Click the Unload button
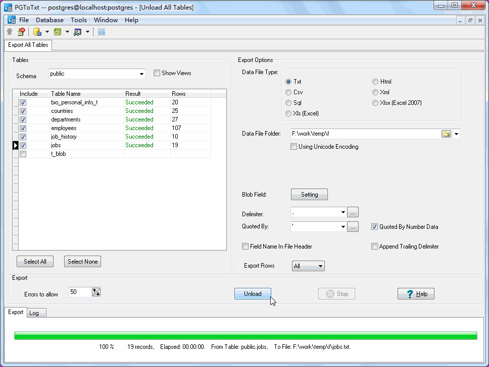The height and width of the screenshot is (367, 489). coord(253,294)
